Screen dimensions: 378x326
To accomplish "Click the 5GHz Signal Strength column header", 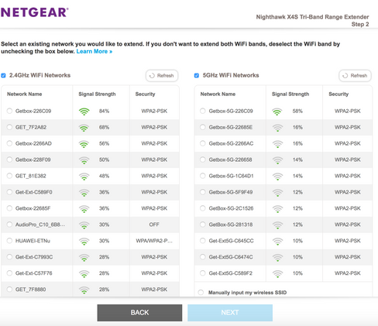I will pos(290,94).
